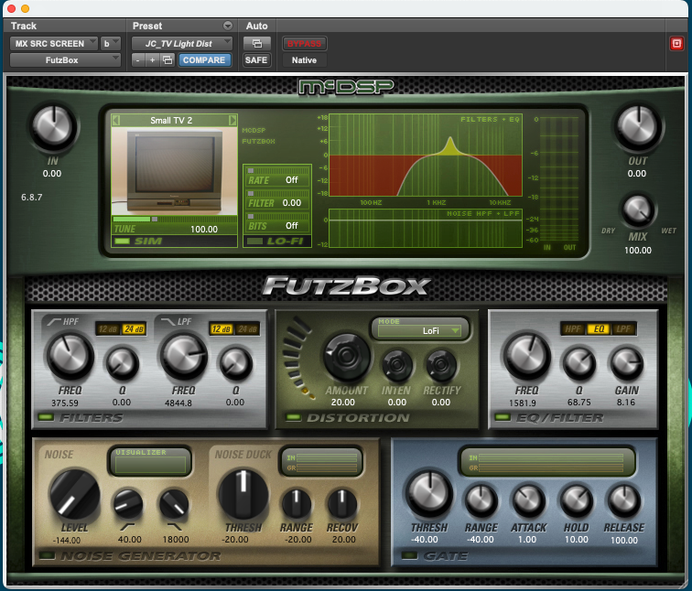Open plug-in automation enable window icon
692x591 pixels.
[257, 43]
